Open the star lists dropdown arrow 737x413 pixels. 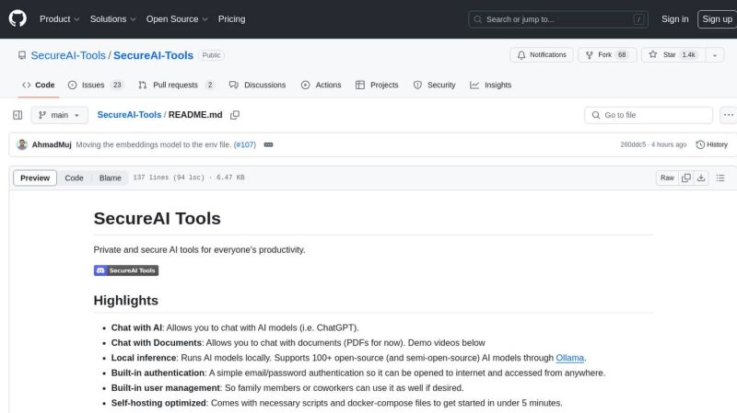click(715, 55)
